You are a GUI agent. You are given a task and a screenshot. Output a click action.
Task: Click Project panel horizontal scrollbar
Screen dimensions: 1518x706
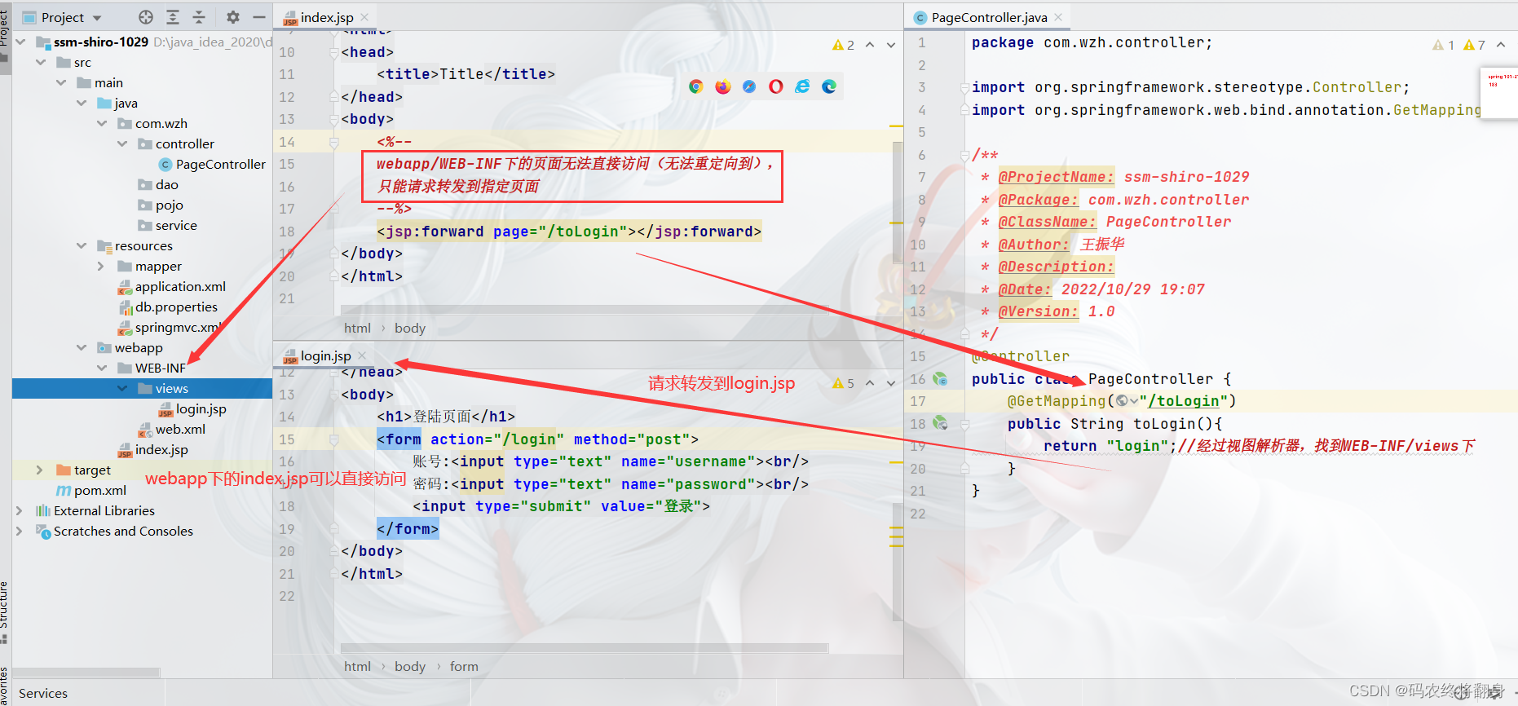(86, 673)
